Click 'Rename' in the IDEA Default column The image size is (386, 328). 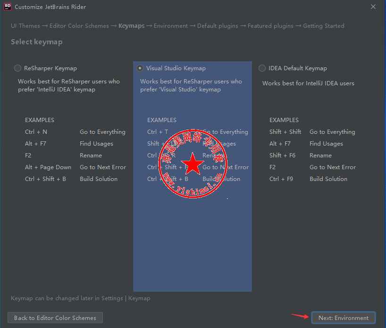(320, 156)
